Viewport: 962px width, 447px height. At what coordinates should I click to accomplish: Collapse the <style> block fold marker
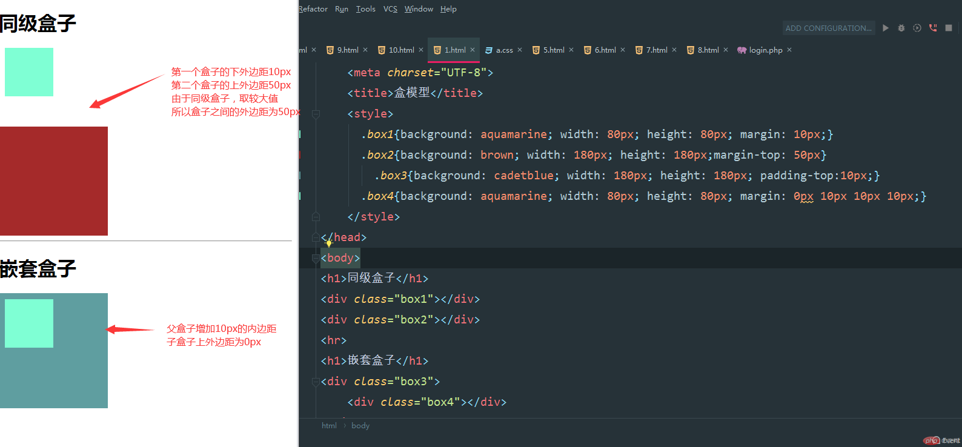point(316,114)
